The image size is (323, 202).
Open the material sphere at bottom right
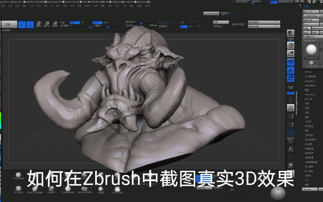[278, 193]
